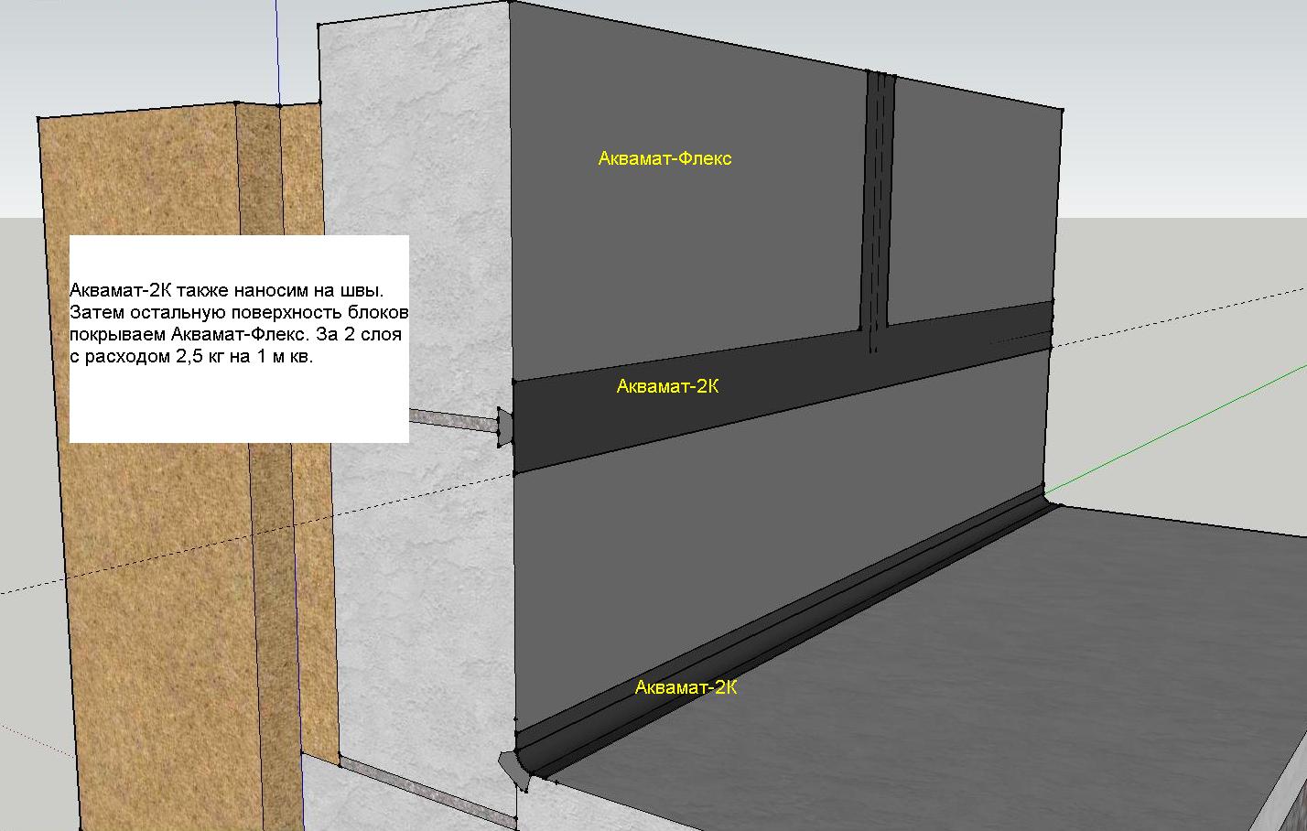Image resolution: width=1307 pixels, height=831 pixels.
Task: Click the dark fillet strip at the wall-floor joint
Action: point(787,633)
